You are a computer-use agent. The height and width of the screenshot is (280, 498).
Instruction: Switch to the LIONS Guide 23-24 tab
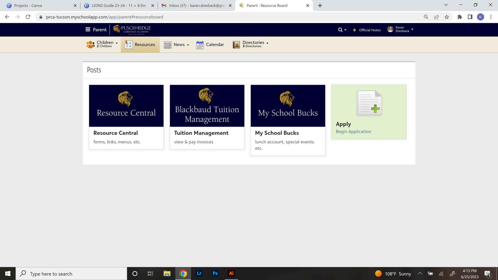[x=119, y=6]
